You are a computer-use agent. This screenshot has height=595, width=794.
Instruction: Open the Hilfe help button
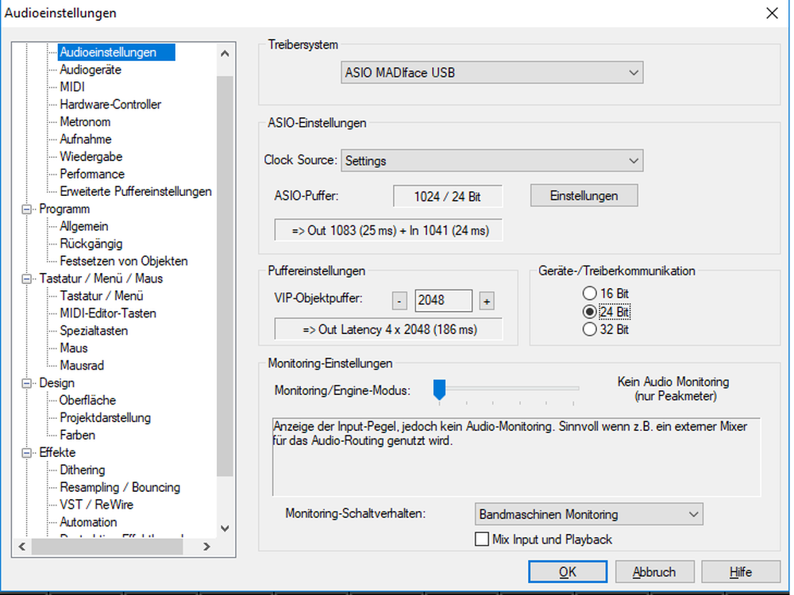pos(740,571)
